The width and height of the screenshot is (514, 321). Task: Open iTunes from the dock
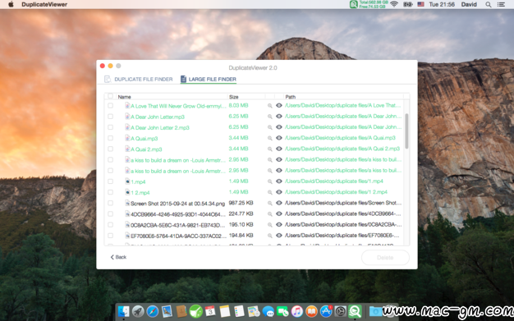(x=297, y=311)
